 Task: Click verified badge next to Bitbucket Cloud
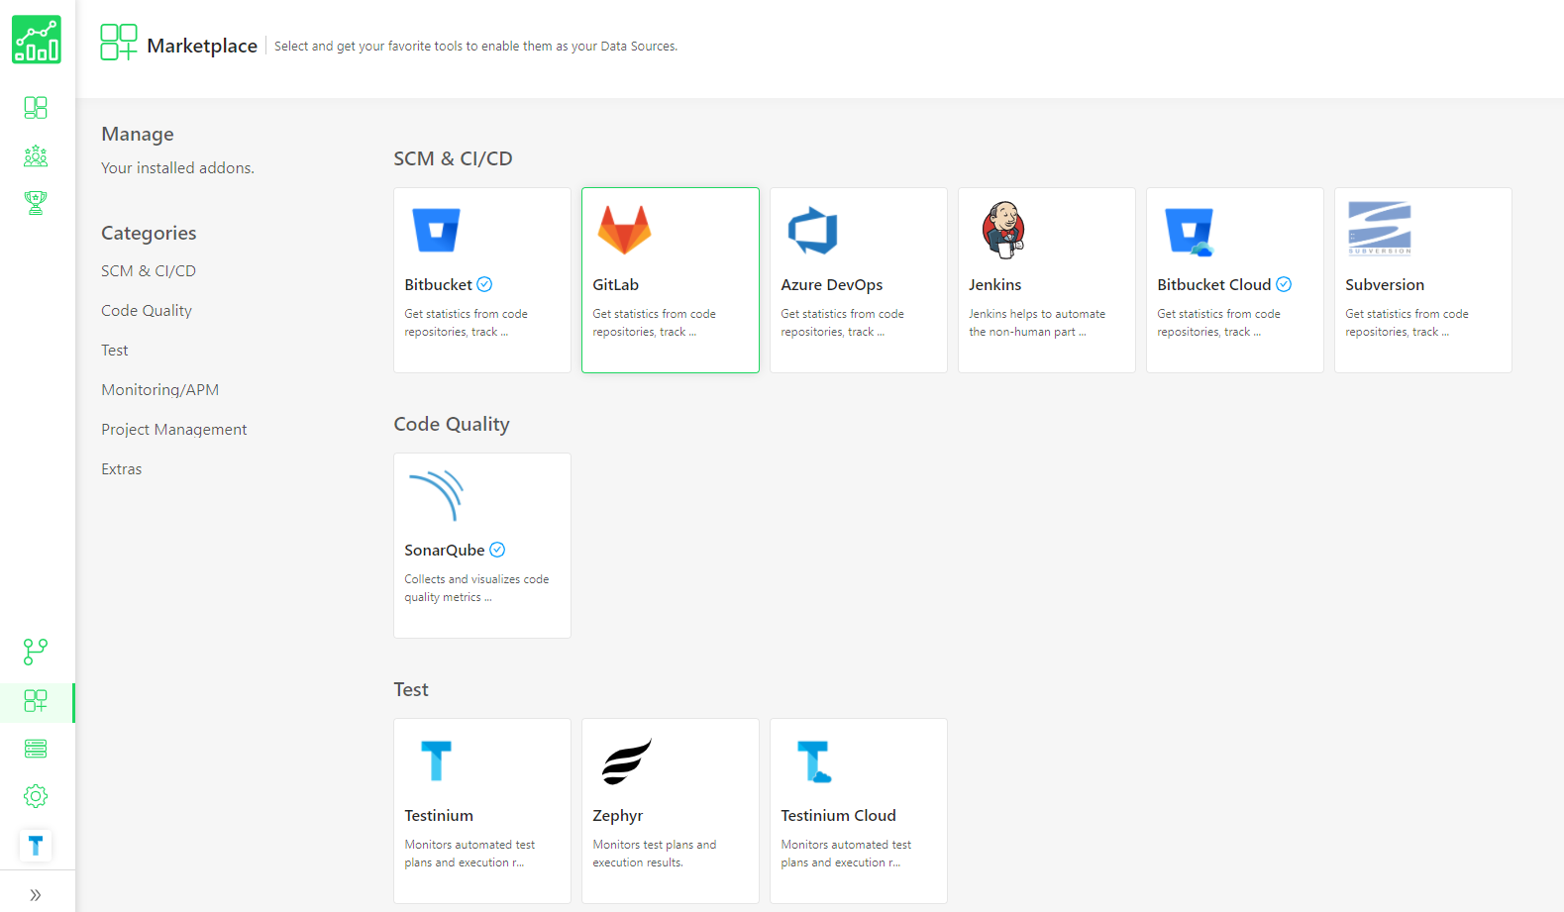1284,284
